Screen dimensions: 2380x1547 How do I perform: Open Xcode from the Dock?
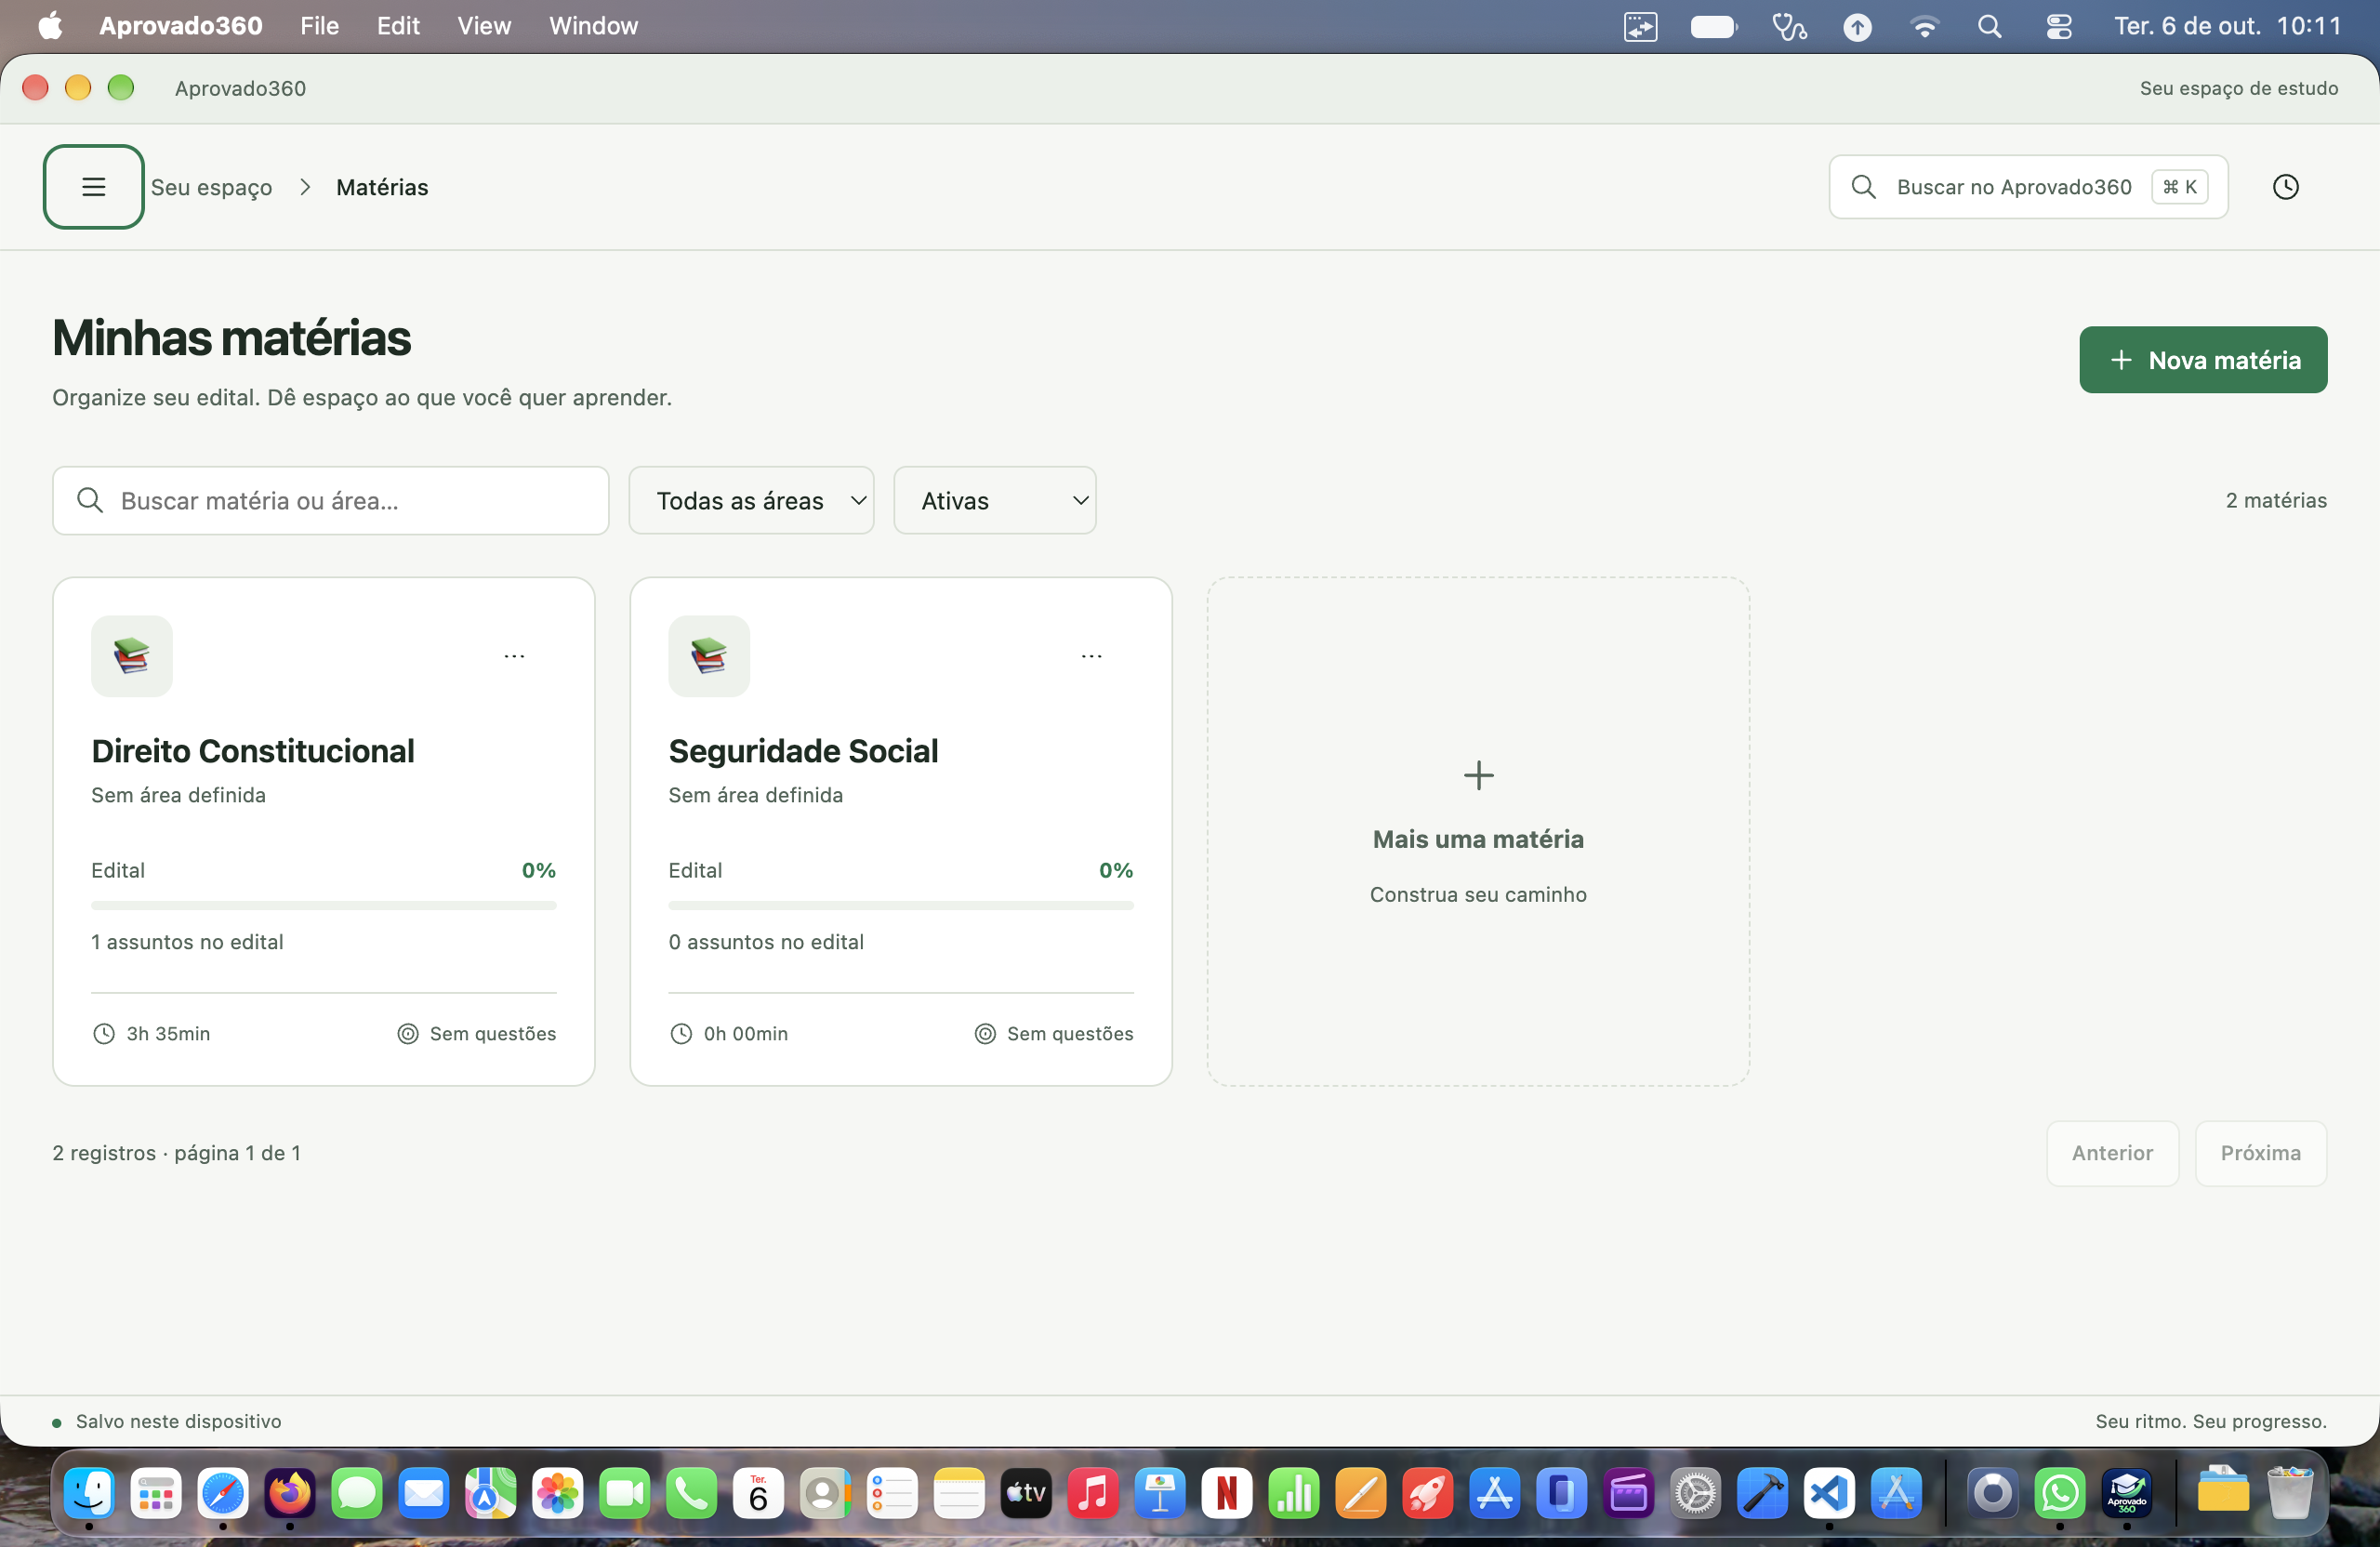click(x=1762, y=1494)
